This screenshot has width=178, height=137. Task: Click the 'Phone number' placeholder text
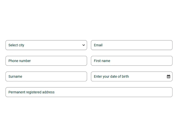(20, 61)
